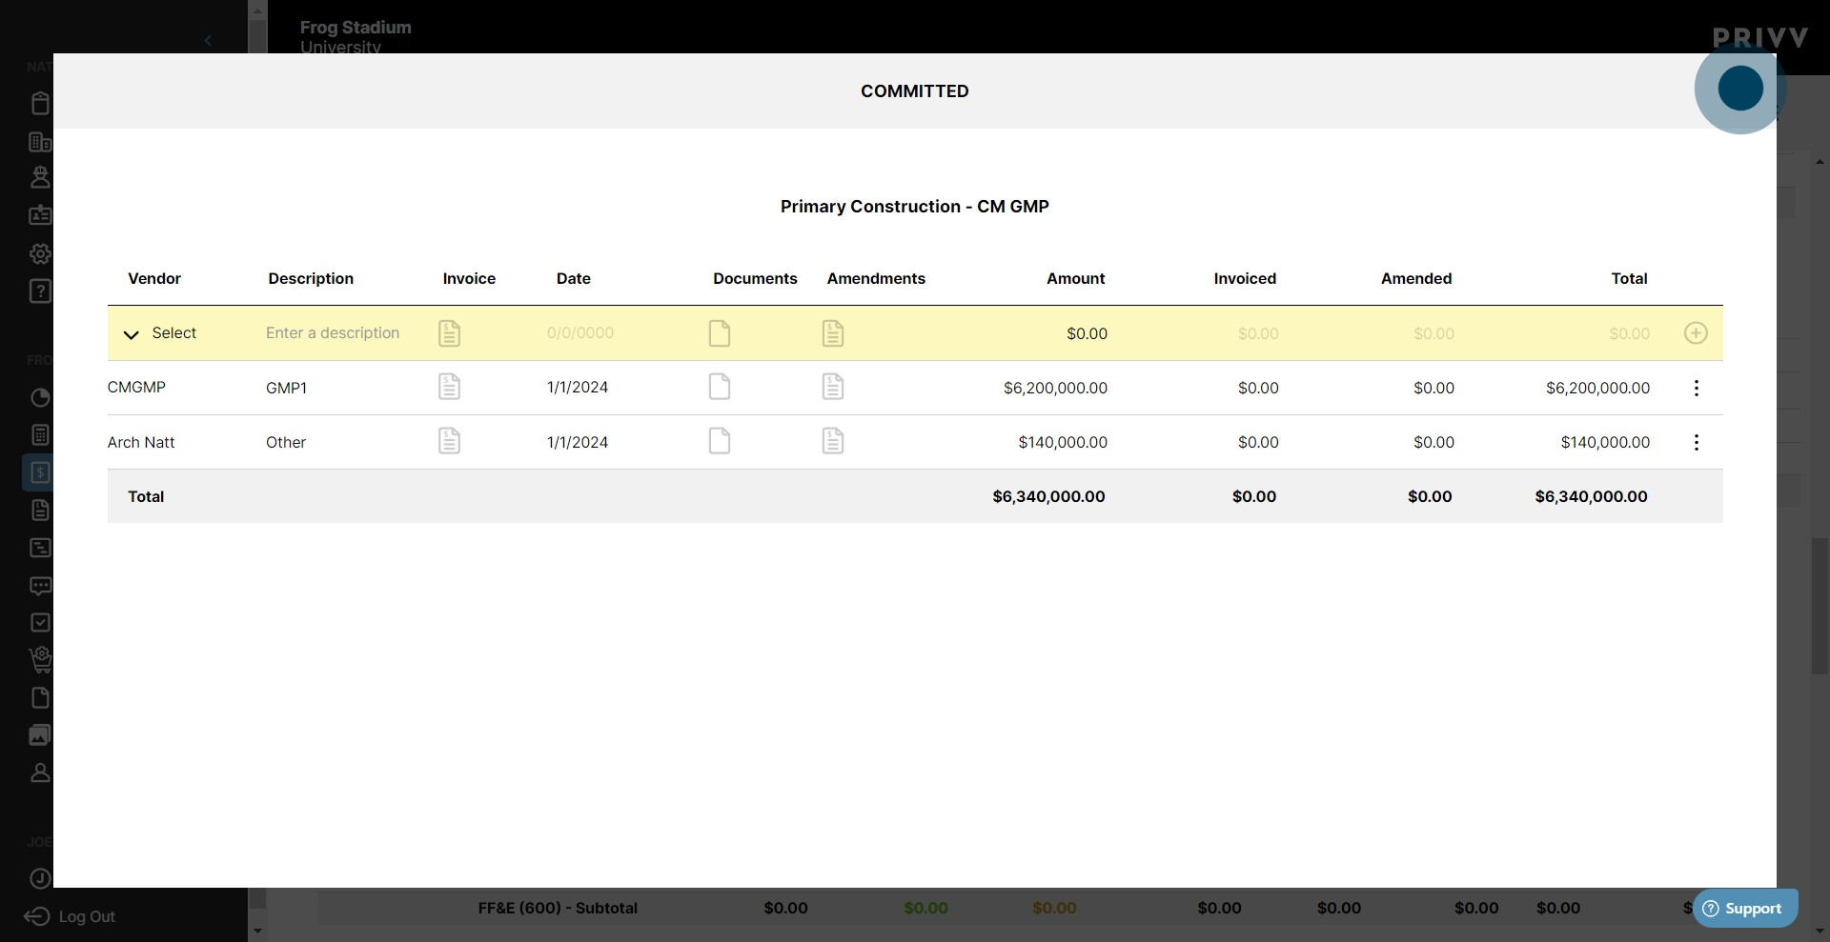Open the buildings icon in the sidebar
This screenshot has height=942, width=1830.
[40, 142]
